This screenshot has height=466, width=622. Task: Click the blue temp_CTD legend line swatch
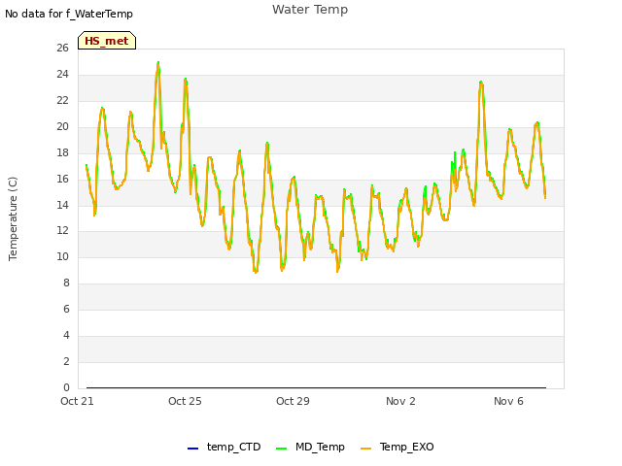192,449
